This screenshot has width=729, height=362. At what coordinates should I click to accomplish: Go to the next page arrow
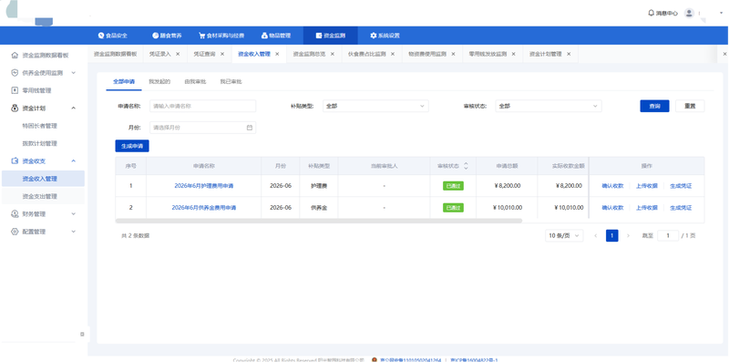(628, 236)
